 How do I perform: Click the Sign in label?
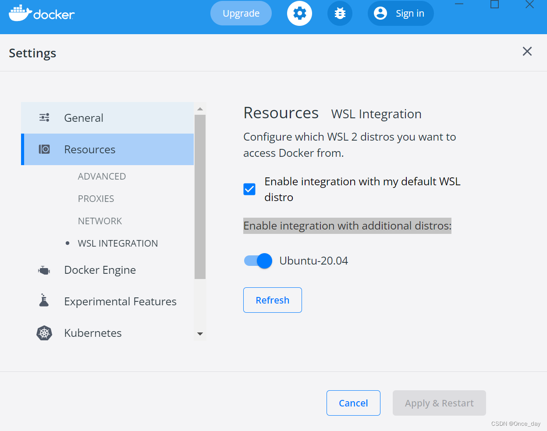pyautogui.click(x=410, y=14)
